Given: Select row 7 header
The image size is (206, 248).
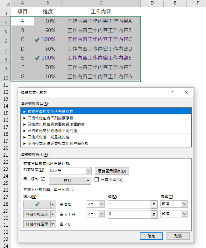Looking at the screenshot, I should (5, 49).
